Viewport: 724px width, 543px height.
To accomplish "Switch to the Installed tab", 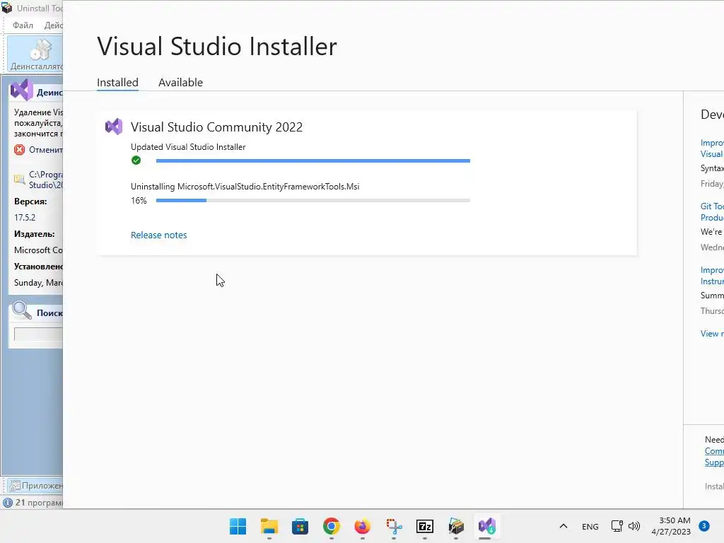I will pos(117,82).
